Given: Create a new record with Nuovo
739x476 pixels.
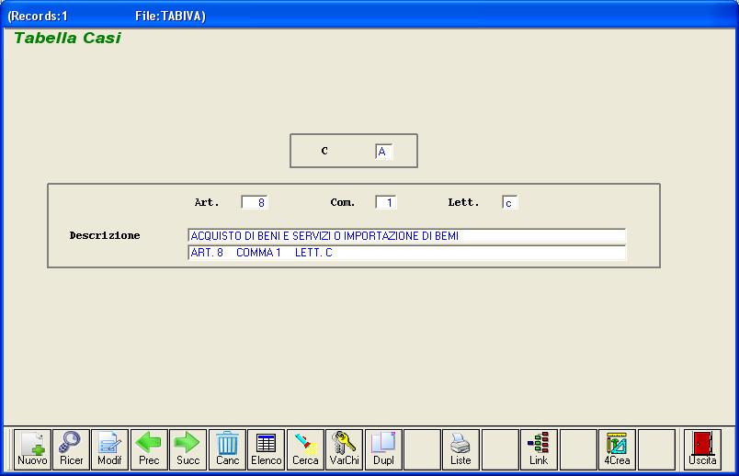Looking at the screenshot, I should coord(32,449).
